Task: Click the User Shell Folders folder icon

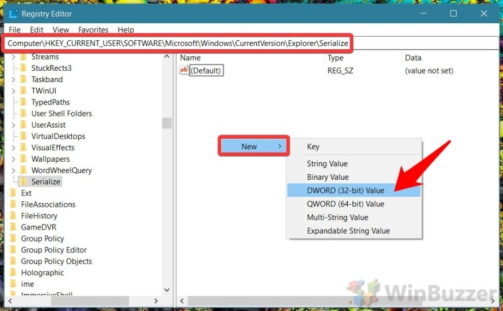Action: pos(23,114)
